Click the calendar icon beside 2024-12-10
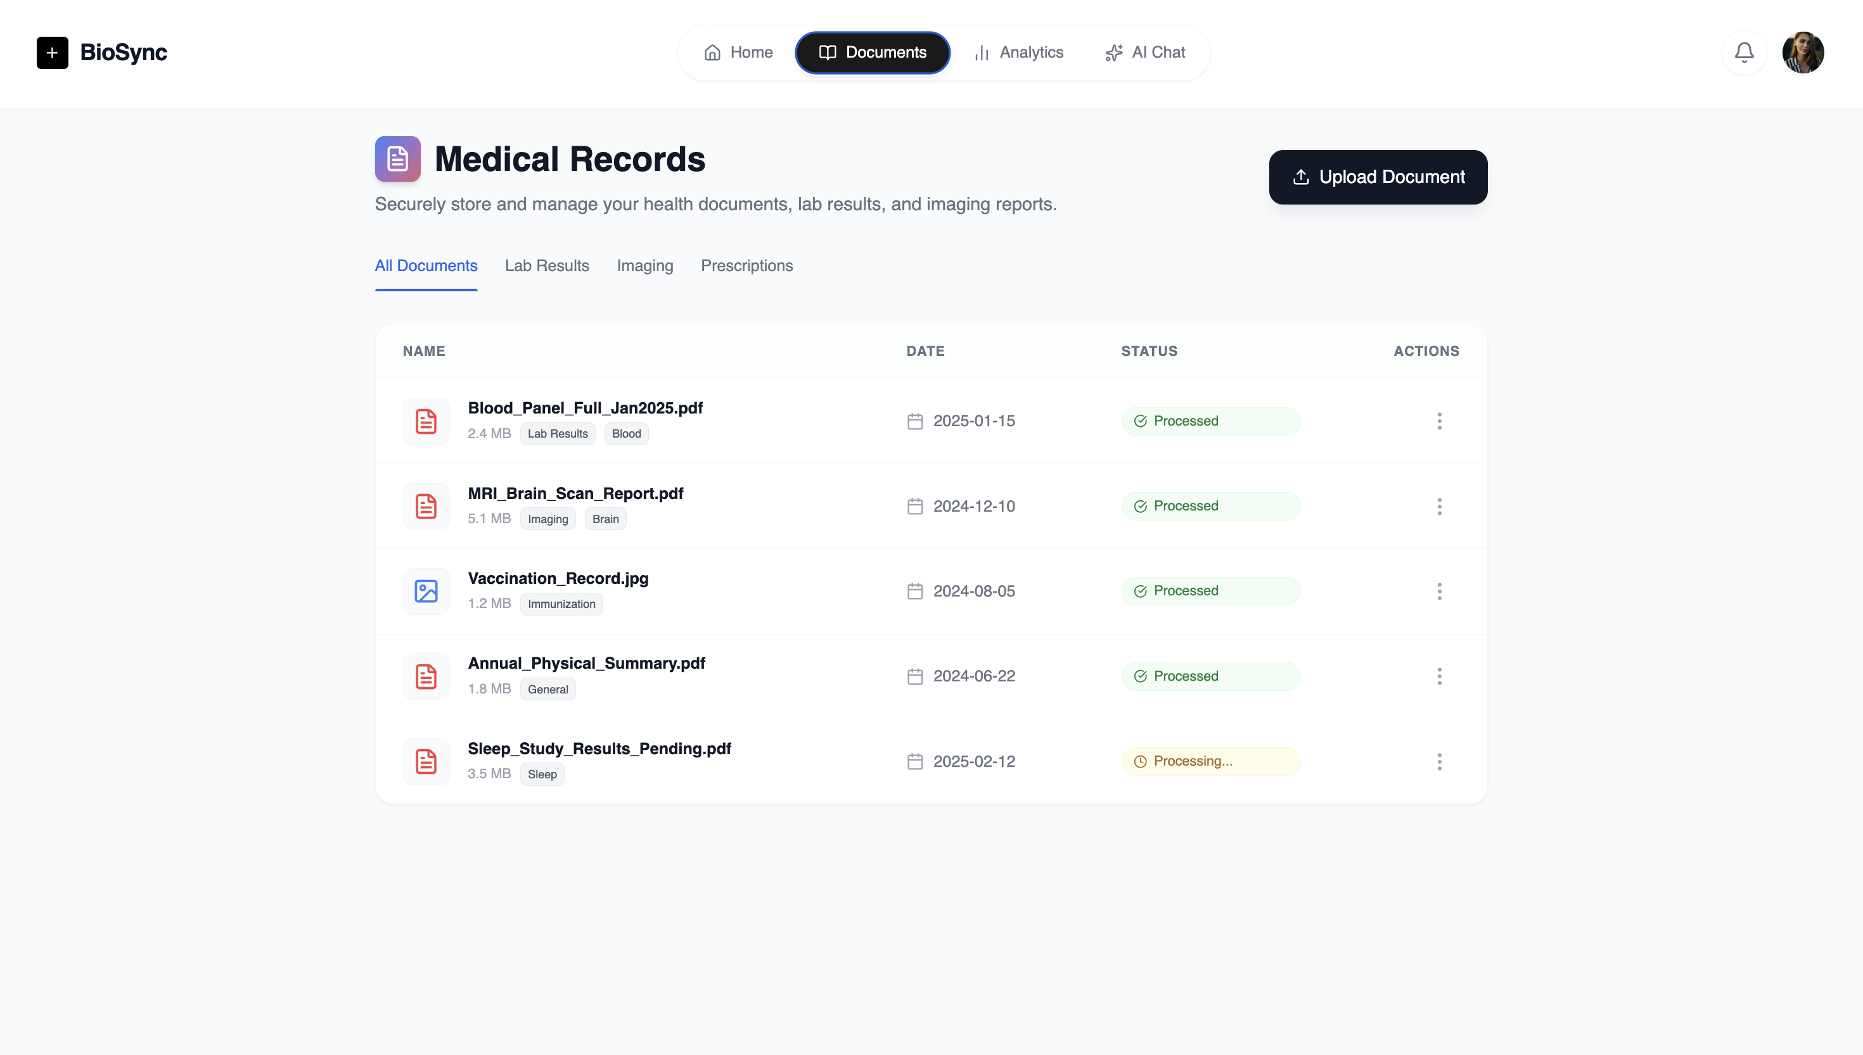Screen dimensions: 1863x1055 915,507
